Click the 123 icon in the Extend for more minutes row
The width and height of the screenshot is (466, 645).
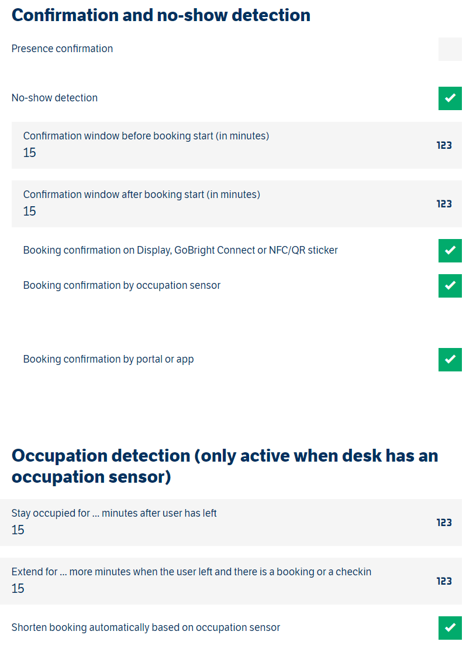pyautogui.click(x=444, y=581)
